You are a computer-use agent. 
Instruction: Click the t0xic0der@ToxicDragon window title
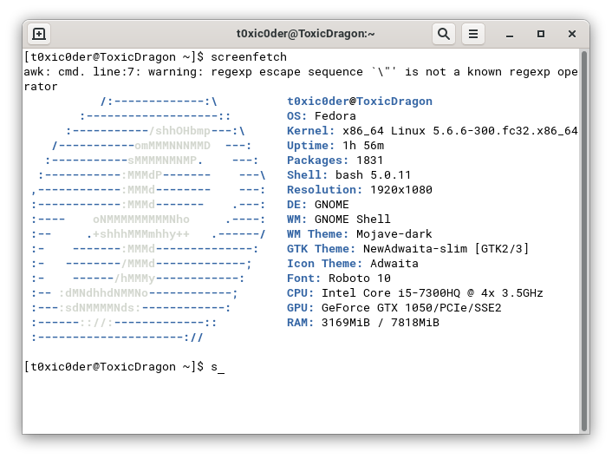point(305,34)
